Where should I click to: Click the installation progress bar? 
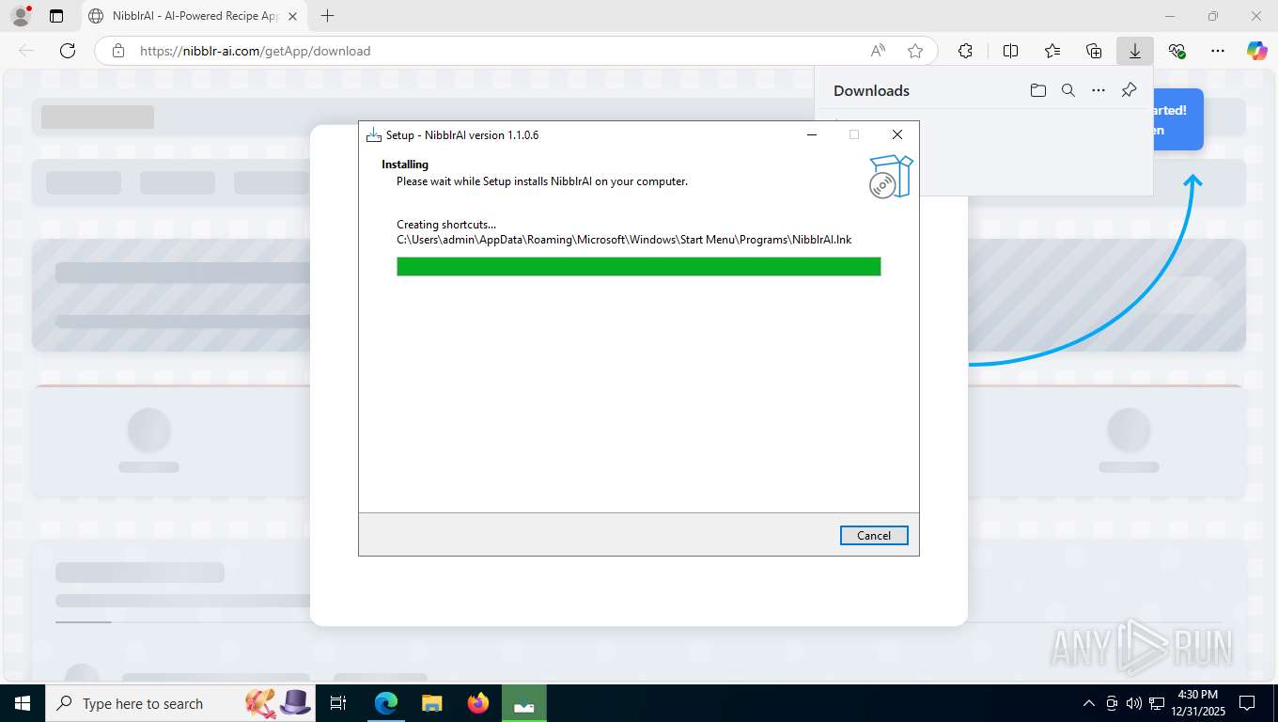tap(638, 267)
